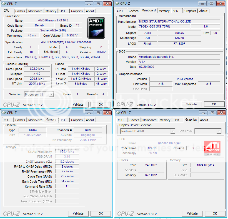
Task: Select the CPU tab in the Mainboard window
Action: [x=120, y=11]
